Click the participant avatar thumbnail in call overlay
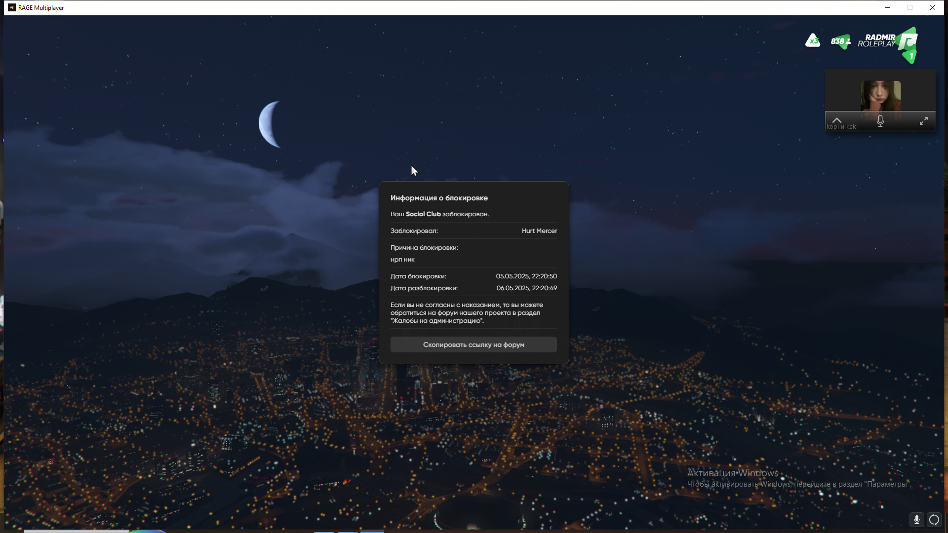 pos(880,96)
